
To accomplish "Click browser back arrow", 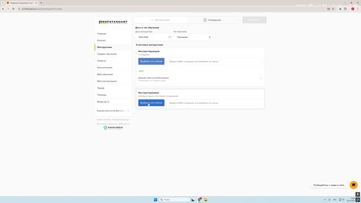I will point(3,9).
